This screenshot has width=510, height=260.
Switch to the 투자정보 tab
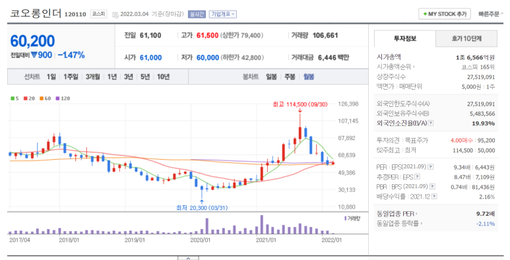(405, 38)
